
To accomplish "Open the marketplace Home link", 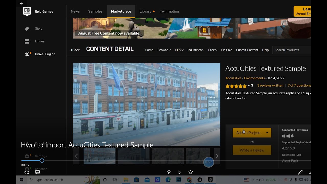I will (149, 50).
